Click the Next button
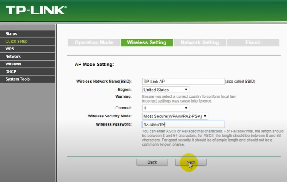The image size is (287, 182). click(191, 162)
